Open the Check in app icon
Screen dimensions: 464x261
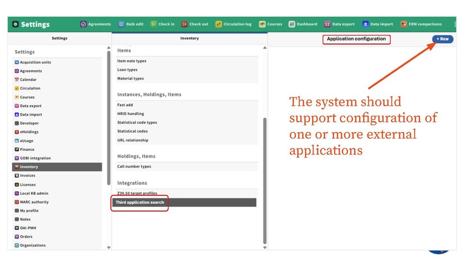[x=154, y=24]
